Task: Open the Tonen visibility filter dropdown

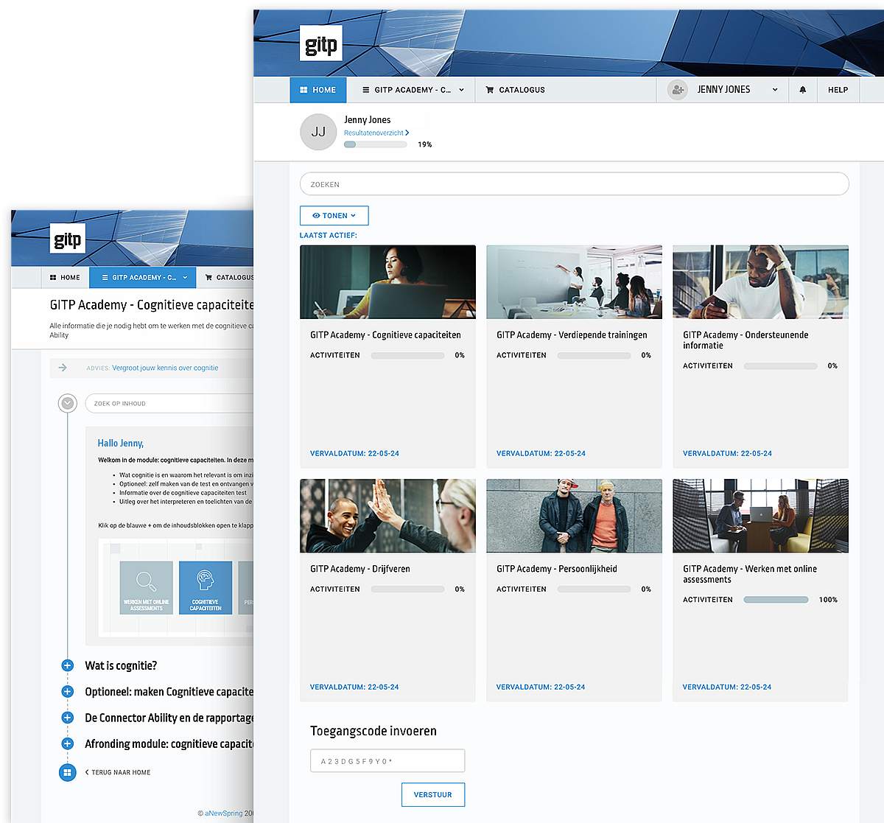Action: tap(334, 216)
